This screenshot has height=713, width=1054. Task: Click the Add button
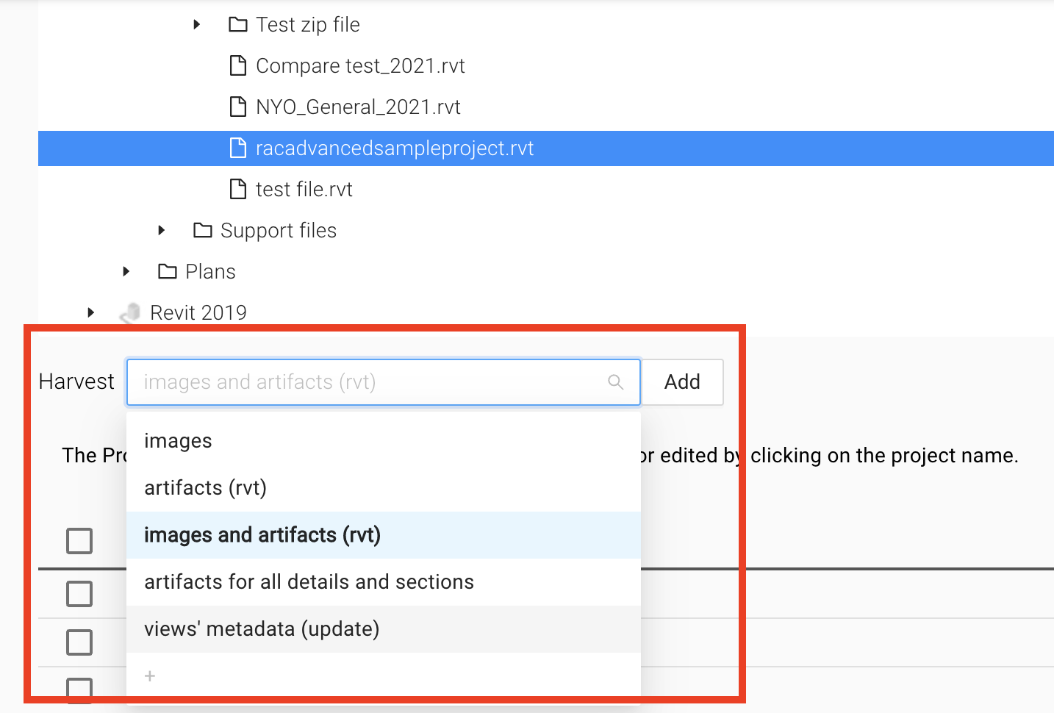pos(682,382)
